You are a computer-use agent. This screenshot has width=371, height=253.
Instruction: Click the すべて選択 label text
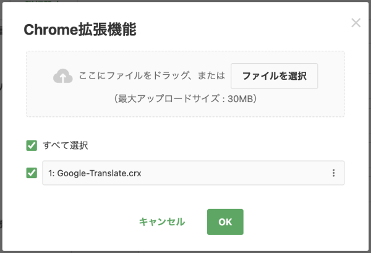coord(66,146)
